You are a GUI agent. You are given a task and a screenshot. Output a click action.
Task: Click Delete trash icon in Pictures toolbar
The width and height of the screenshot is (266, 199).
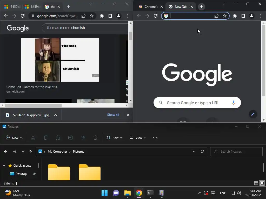coord(95,138)
